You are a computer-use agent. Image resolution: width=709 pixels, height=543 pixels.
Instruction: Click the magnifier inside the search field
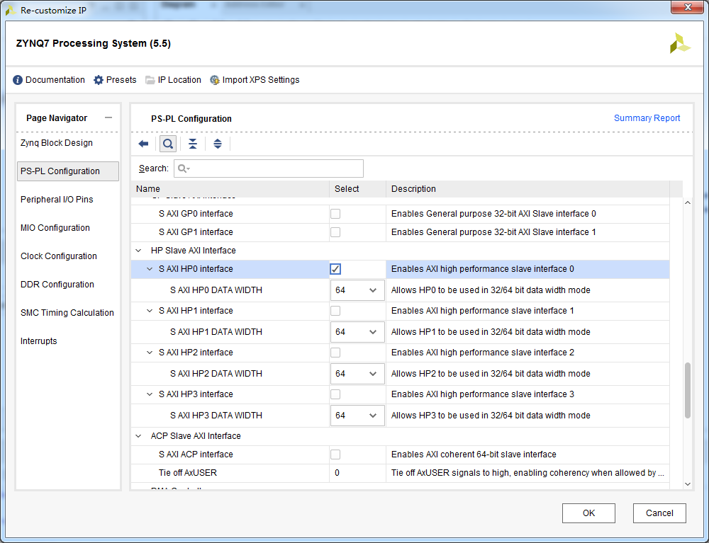[x=183, y=168]
